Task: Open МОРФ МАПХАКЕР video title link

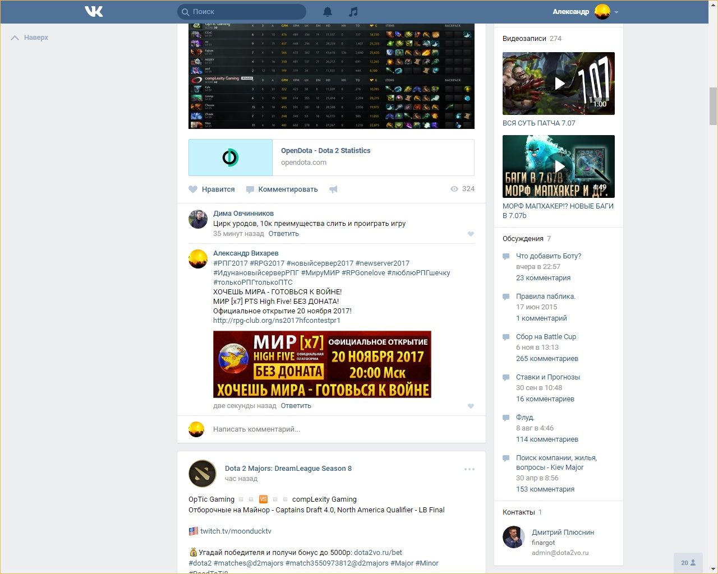Action: (x=558, y=211)
